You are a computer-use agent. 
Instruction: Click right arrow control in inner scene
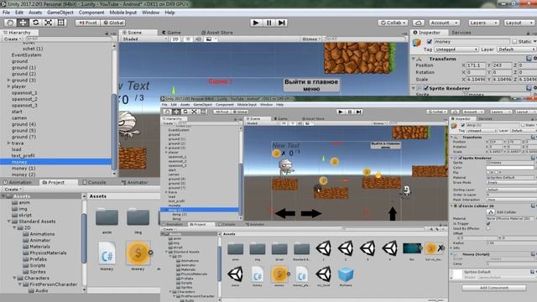311,214
